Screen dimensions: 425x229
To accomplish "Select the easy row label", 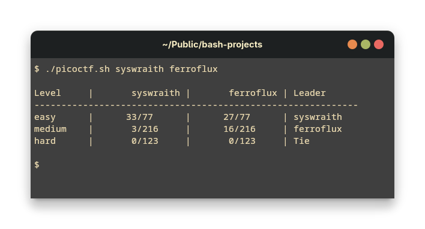I will pos(45,117).
